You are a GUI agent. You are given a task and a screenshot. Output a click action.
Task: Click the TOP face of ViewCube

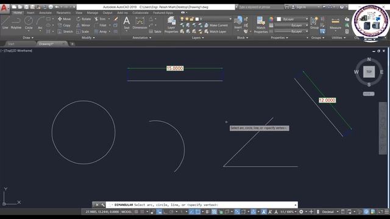(x=369, y=72)
